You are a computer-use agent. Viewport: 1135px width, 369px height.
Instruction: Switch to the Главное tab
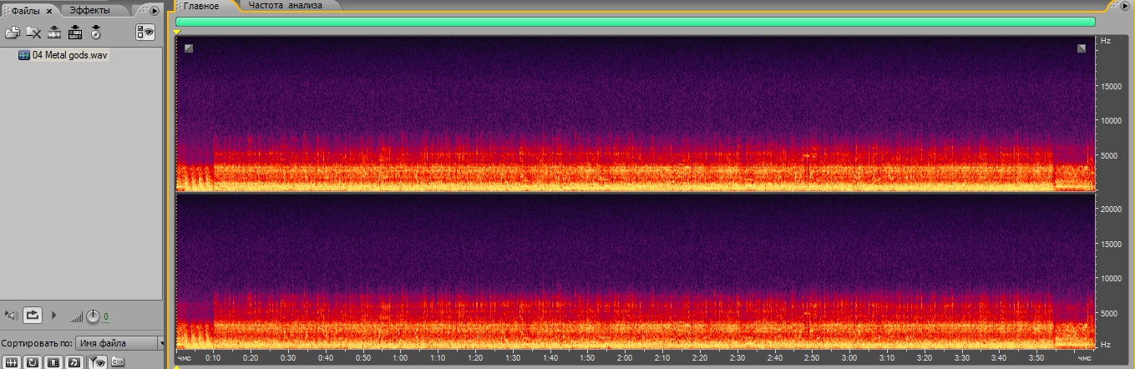[x=201, y=6]
